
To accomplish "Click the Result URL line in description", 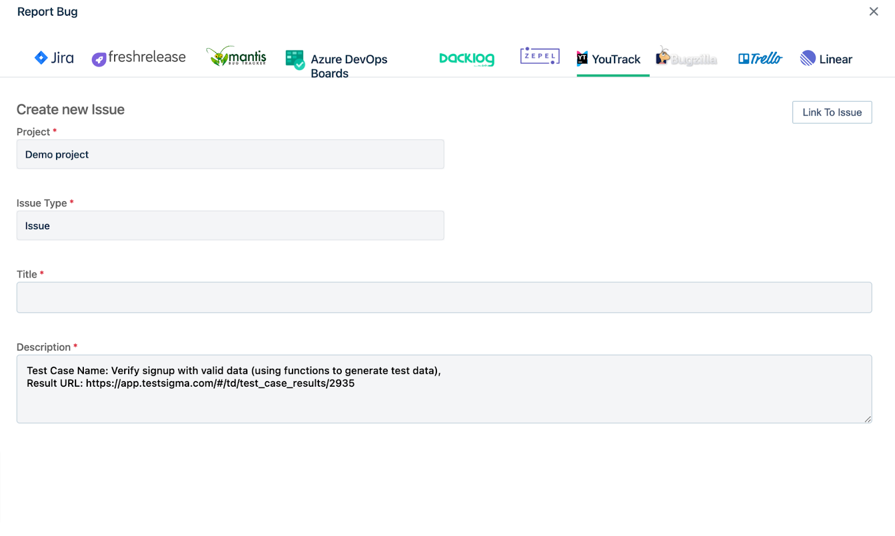I will [191, 383].
